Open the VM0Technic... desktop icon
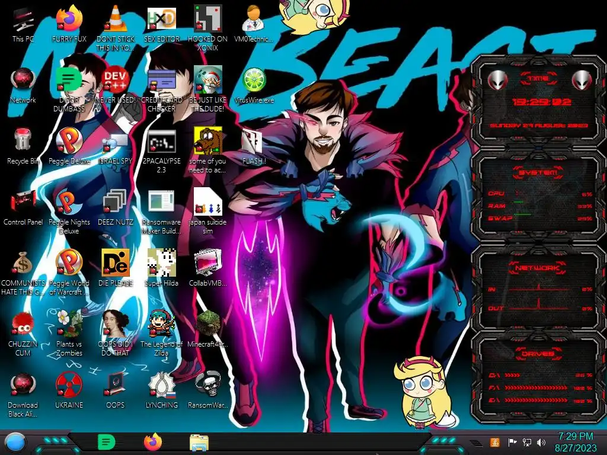The width and height of the screenshot is (607, 455). (x=254, y=24)
